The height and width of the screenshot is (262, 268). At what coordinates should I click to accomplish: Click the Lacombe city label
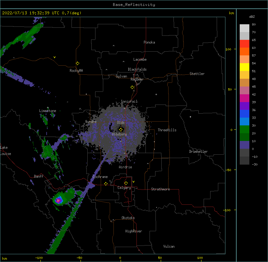(x=140, y=59)
